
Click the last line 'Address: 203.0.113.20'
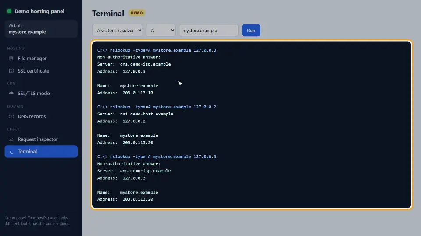pos(125,199)
